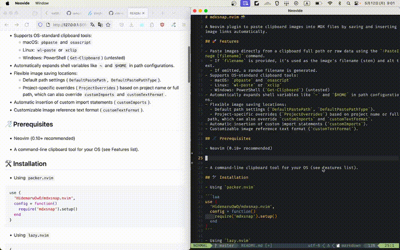Click the browser back arrow button
The height and width of the screenshot is (250, 400).
pyautogui.click(x=7, y=24)
